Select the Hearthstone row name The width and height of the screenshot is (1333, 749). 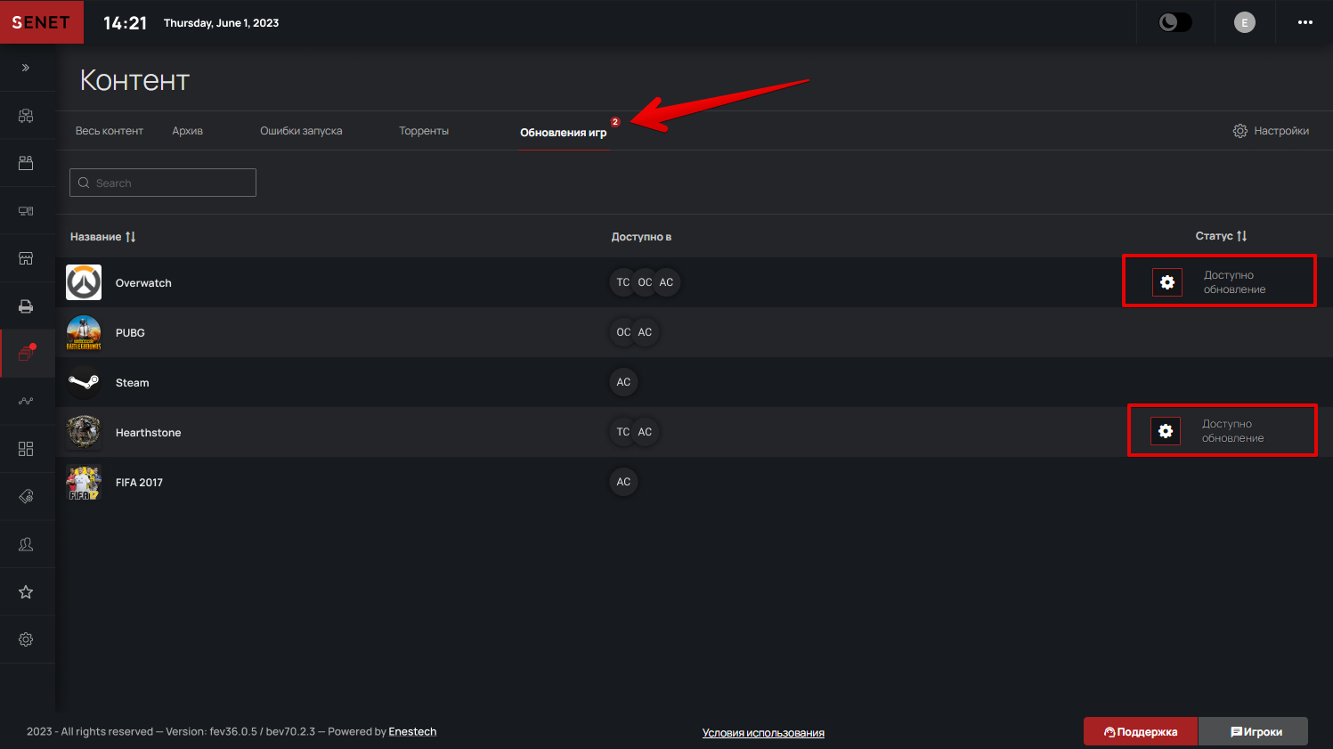(x=149, y=433)
